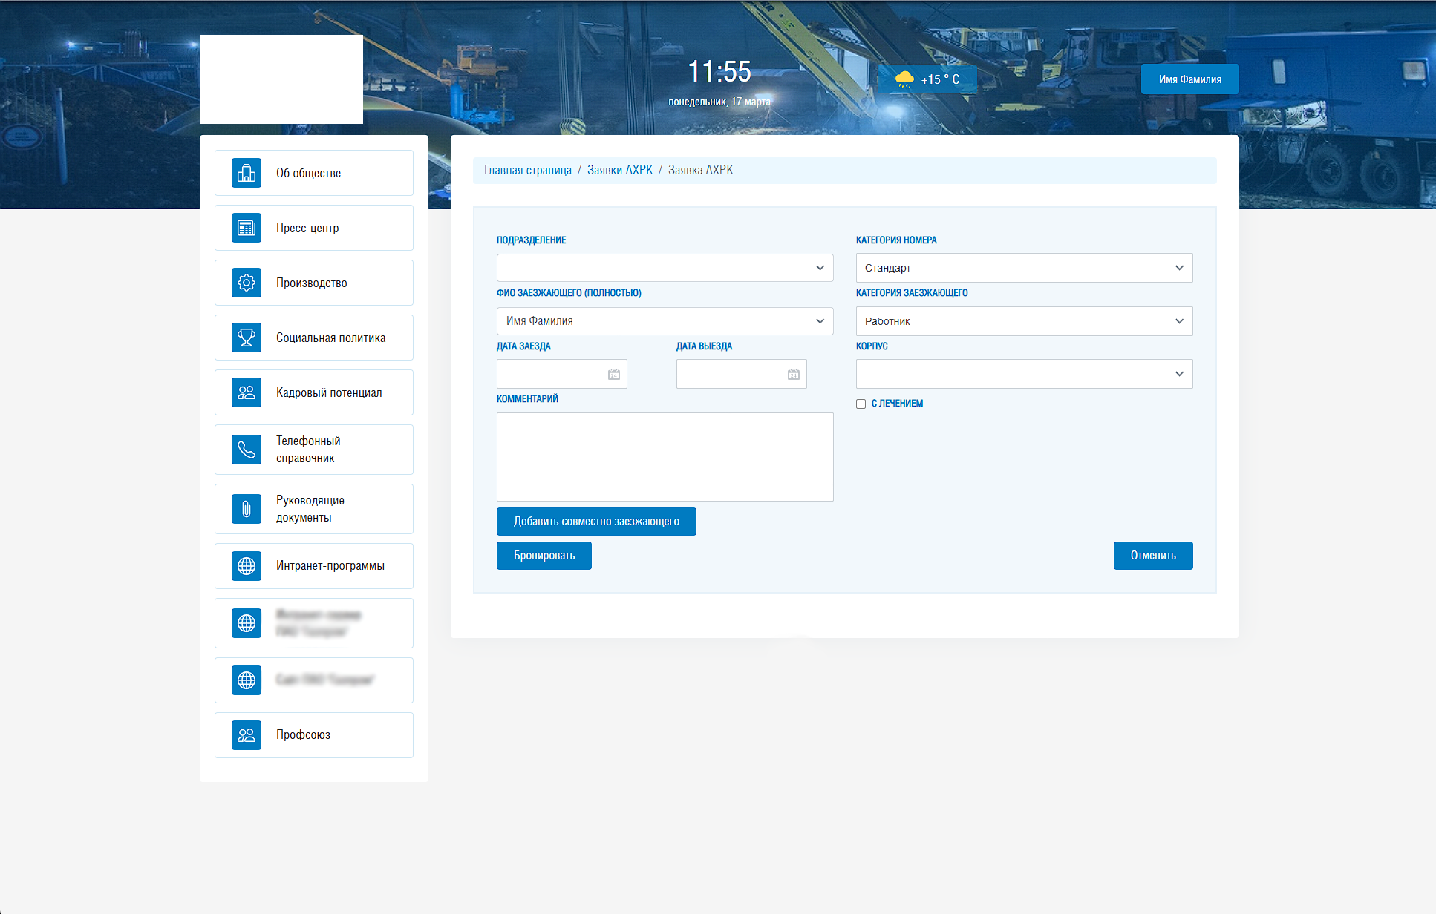Click the building icon beside Об обществе
1436x914 pixels.
[x=246, y=173]
